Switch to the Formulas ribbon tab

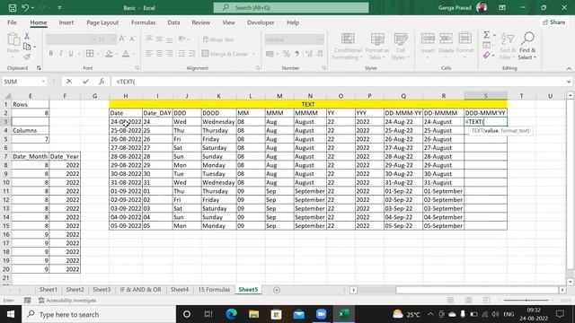(144, 22)
